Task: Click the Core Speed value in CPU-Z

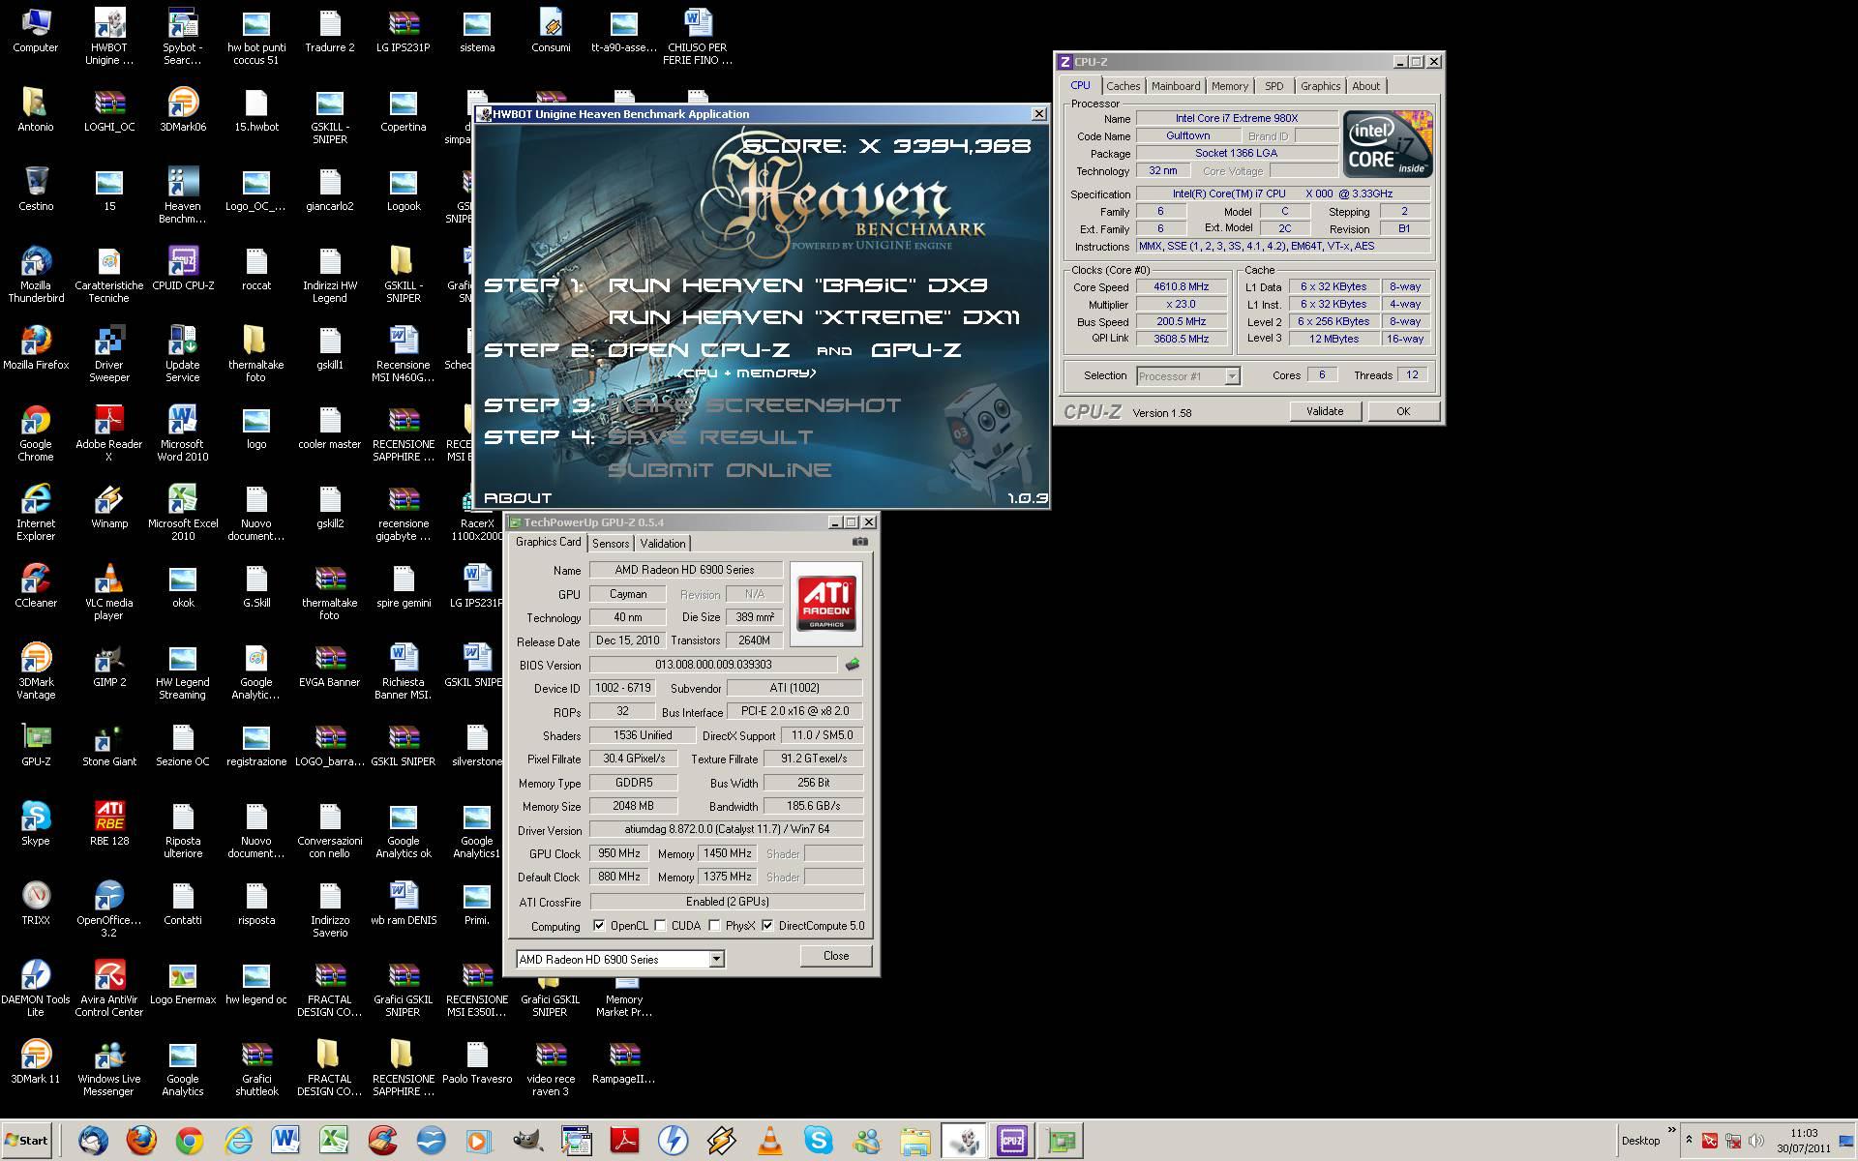Action: (1182, 286)
